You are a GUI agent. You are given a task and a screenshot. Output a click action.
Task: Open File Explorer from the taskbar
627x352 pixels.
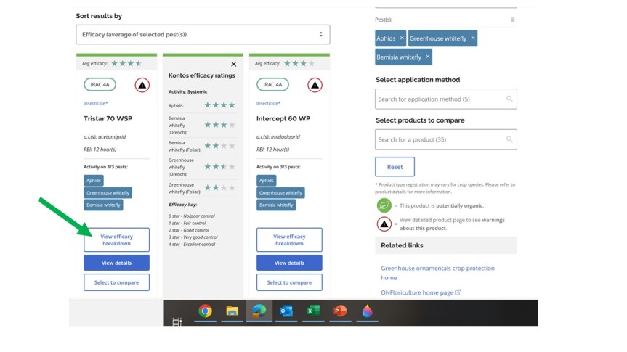[232, 311]
